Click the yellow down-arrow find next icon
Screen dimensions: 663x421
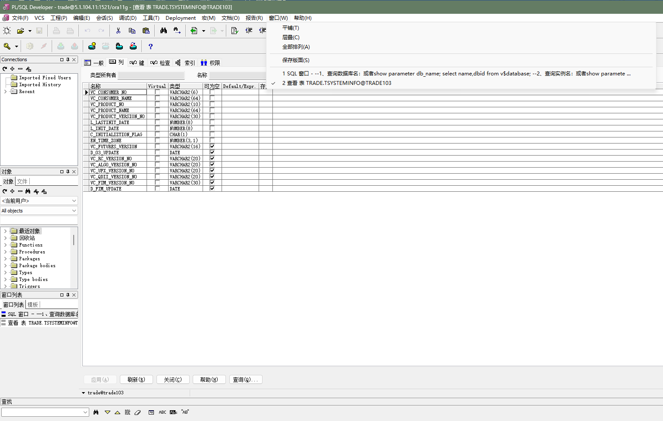point(107,412)
